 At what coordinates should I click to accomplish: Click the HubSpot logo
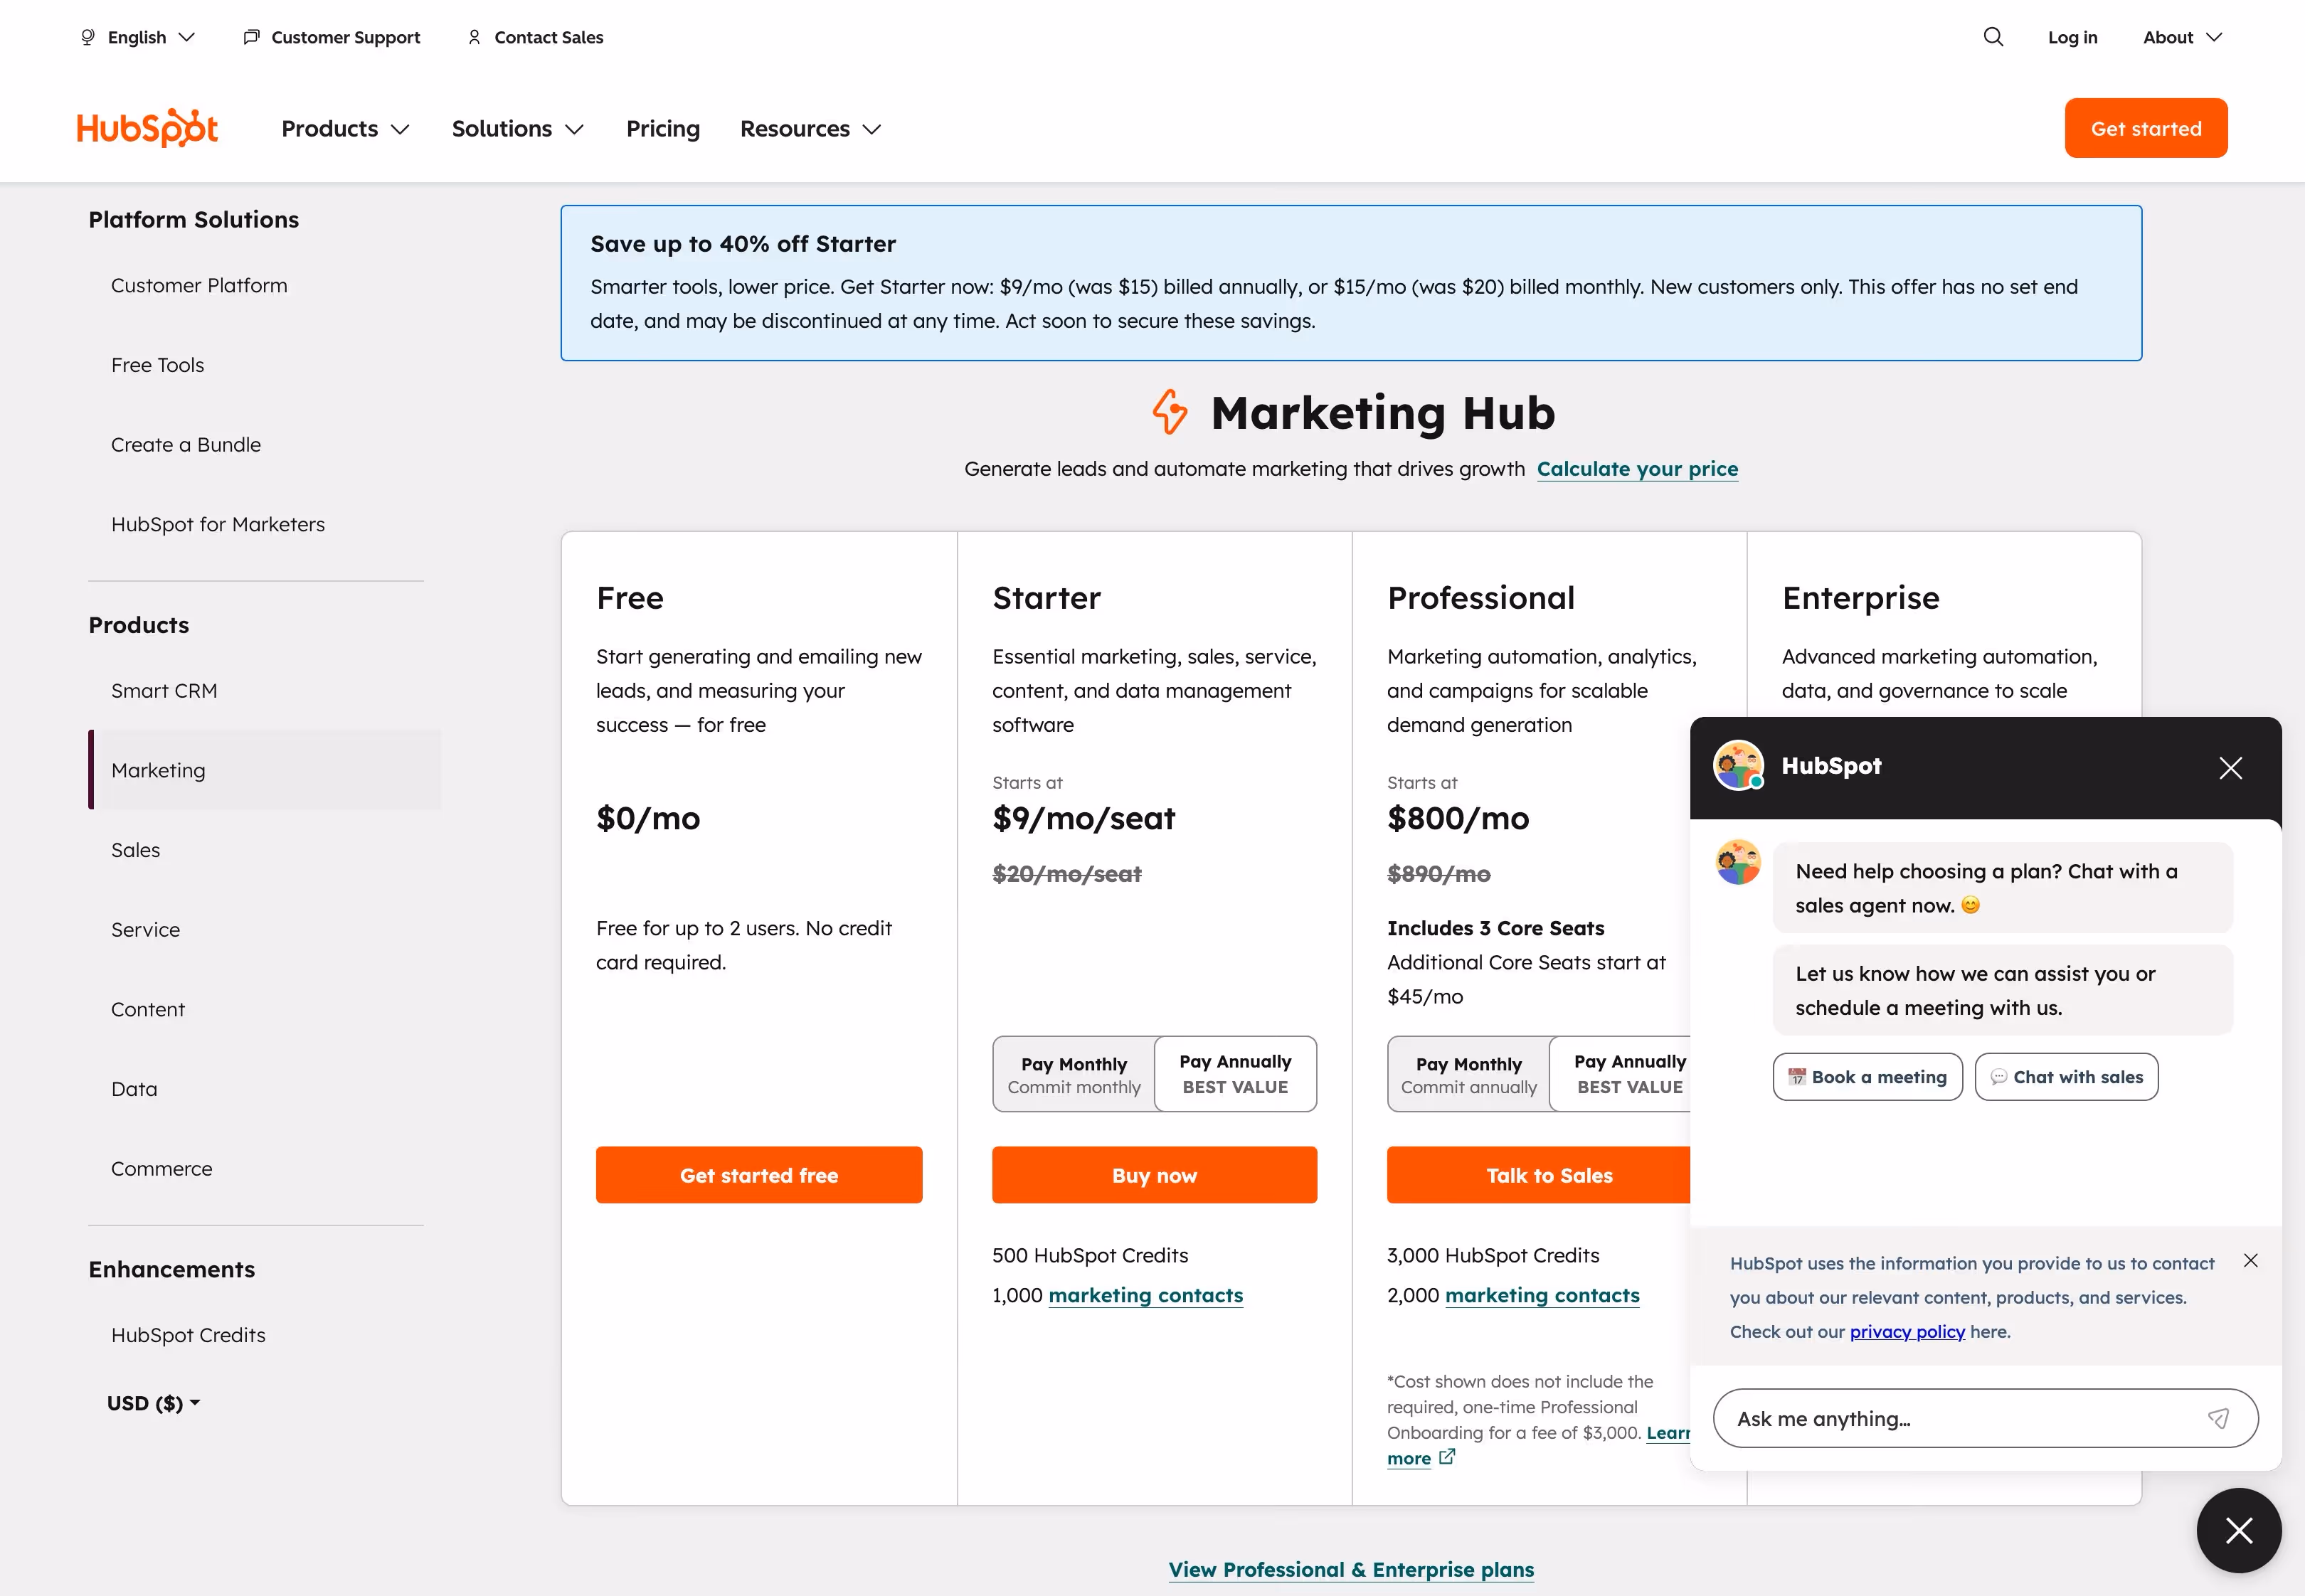point(146,127)
